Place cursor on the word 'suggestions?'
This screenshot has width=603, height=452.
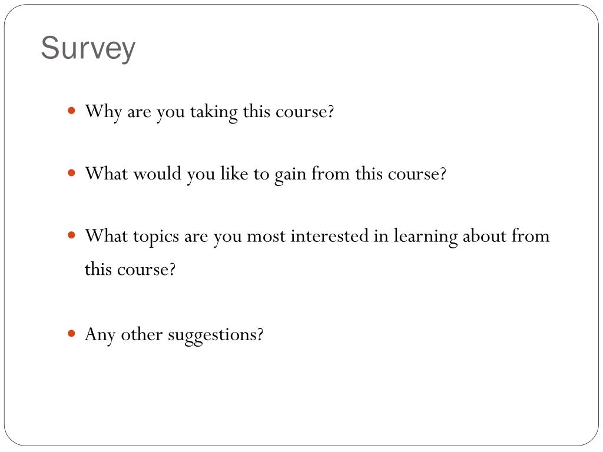[216, 336]
